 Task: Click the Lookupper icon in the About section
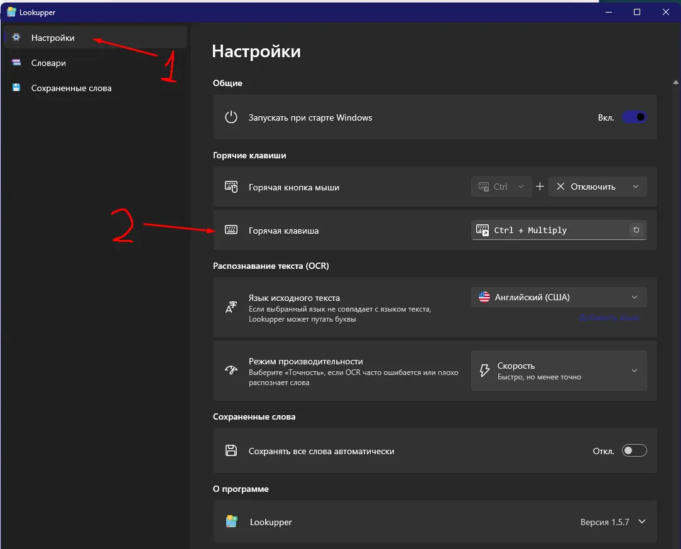point(231,521)
